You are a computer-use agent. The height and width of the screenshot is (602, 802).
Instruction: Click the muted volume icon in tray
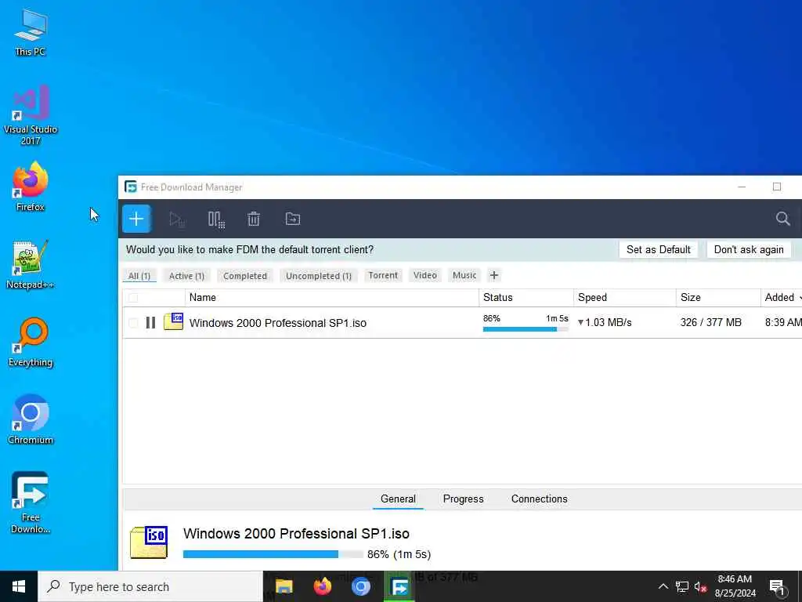(x=701, y=586)
